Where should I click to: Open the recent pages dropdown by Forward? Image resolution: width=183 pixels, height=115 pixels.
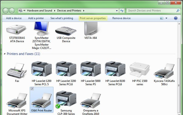coord(16,11)
